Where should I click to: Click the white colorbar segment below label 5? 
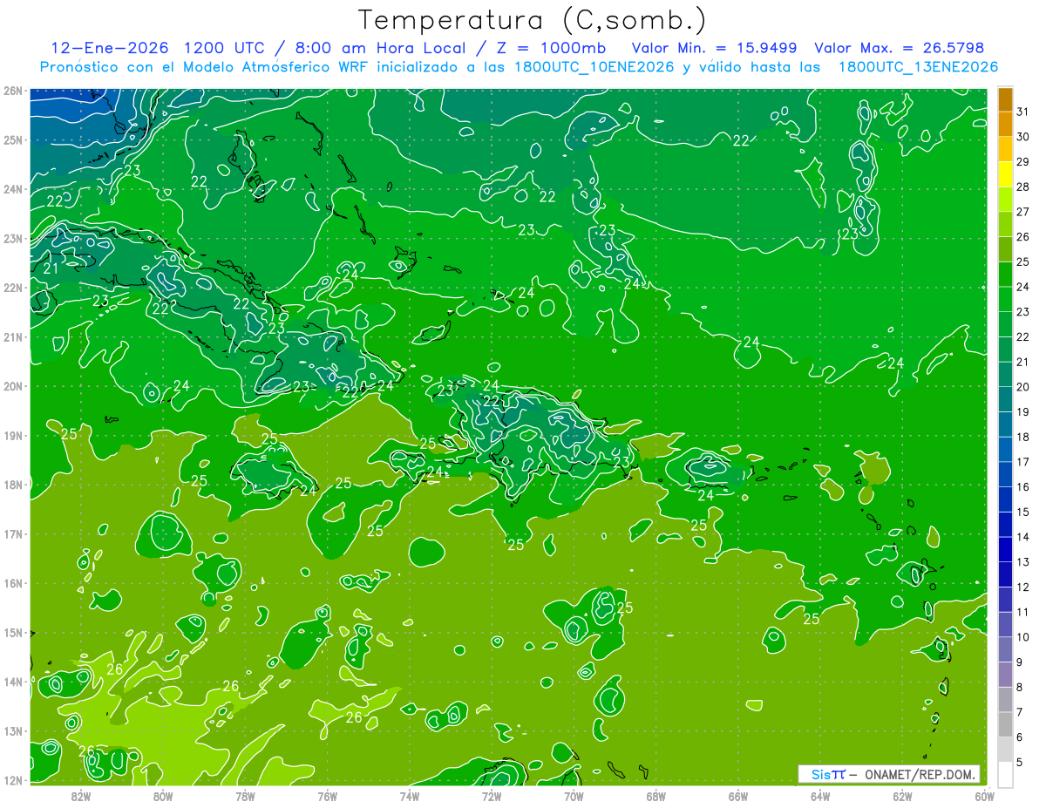coord(1005,774)
